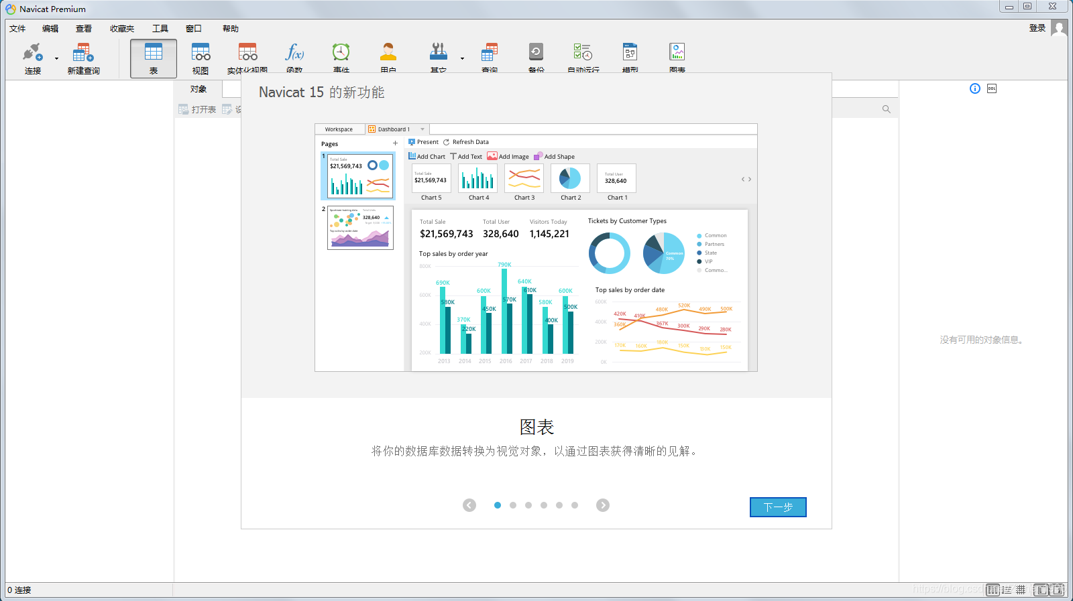Click the next slide arrow
1073x601 pixels.
(603, 505)
